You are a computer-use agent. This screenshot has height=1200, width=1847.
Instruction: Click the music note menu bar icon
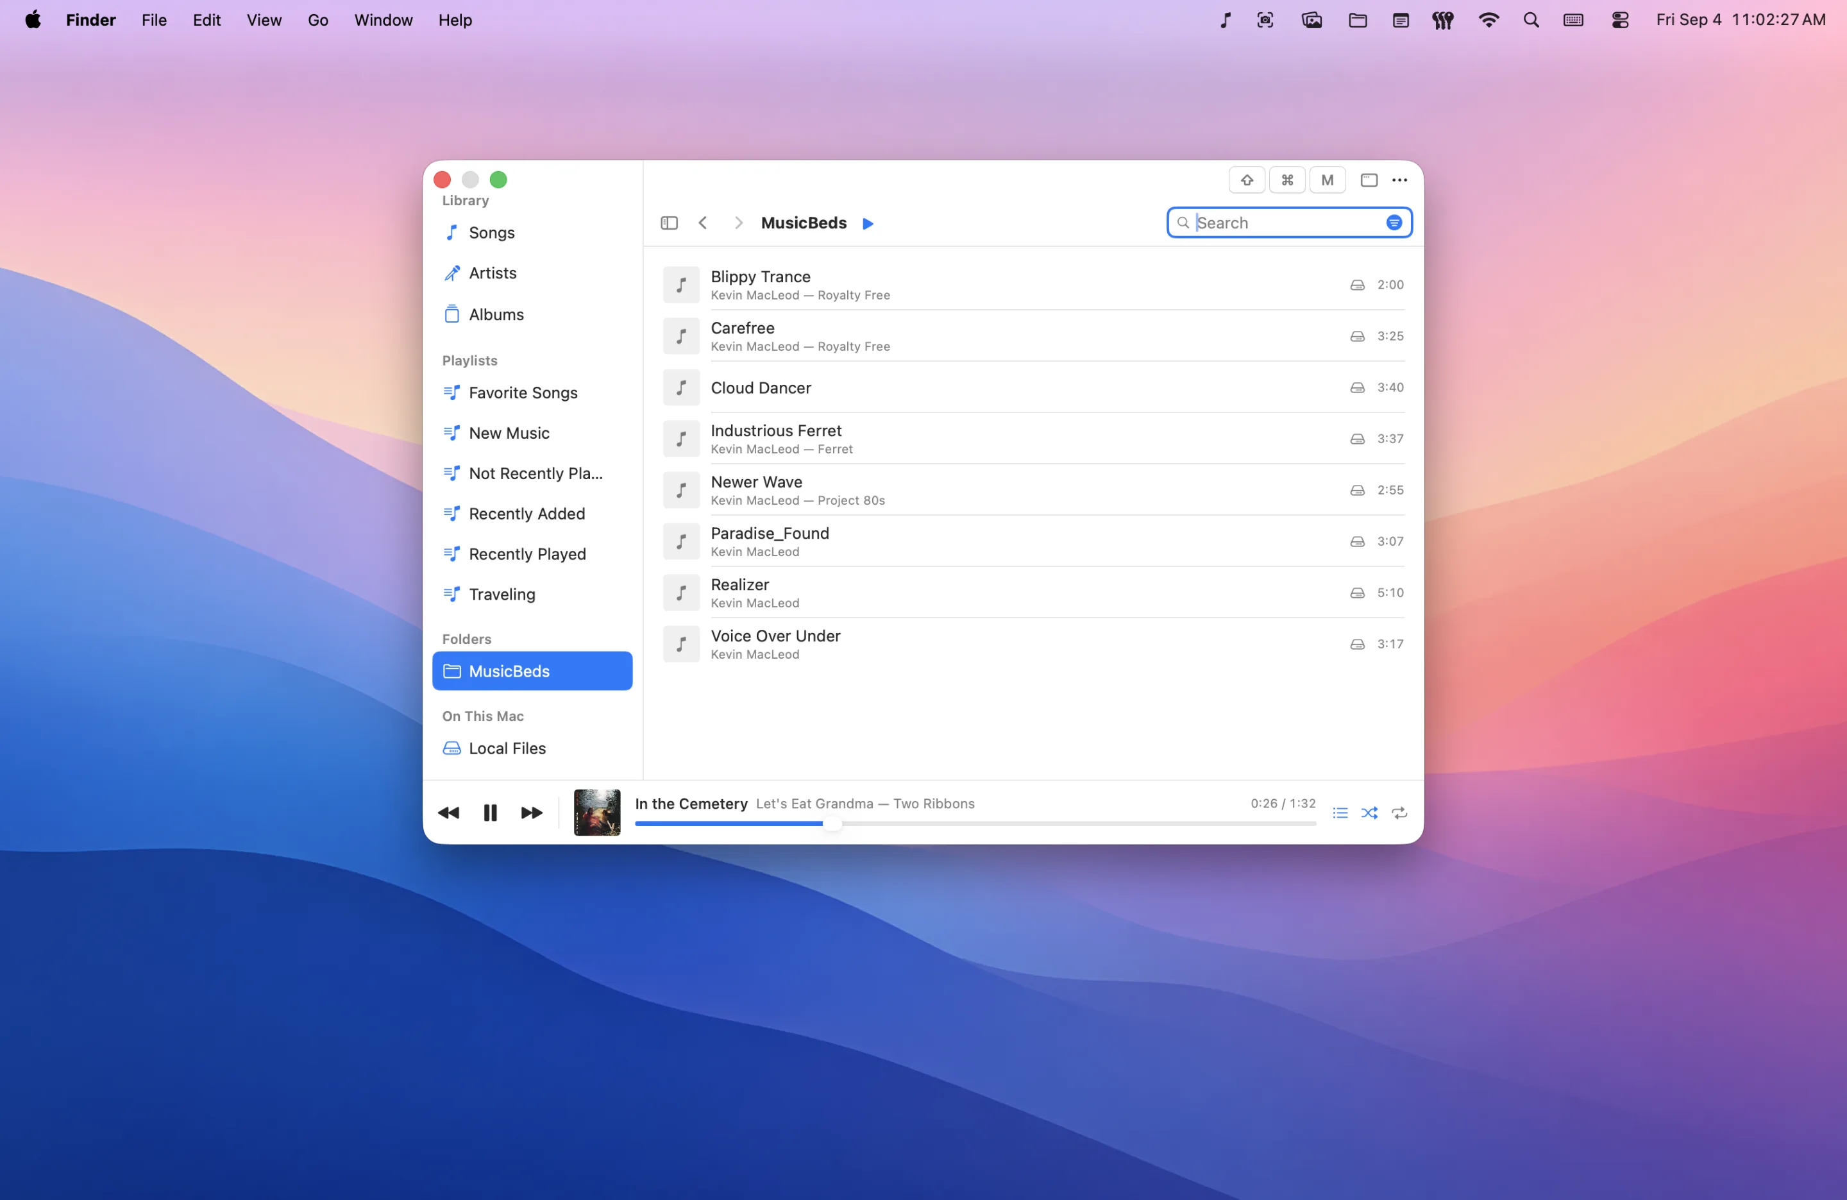click(1225, 20)
